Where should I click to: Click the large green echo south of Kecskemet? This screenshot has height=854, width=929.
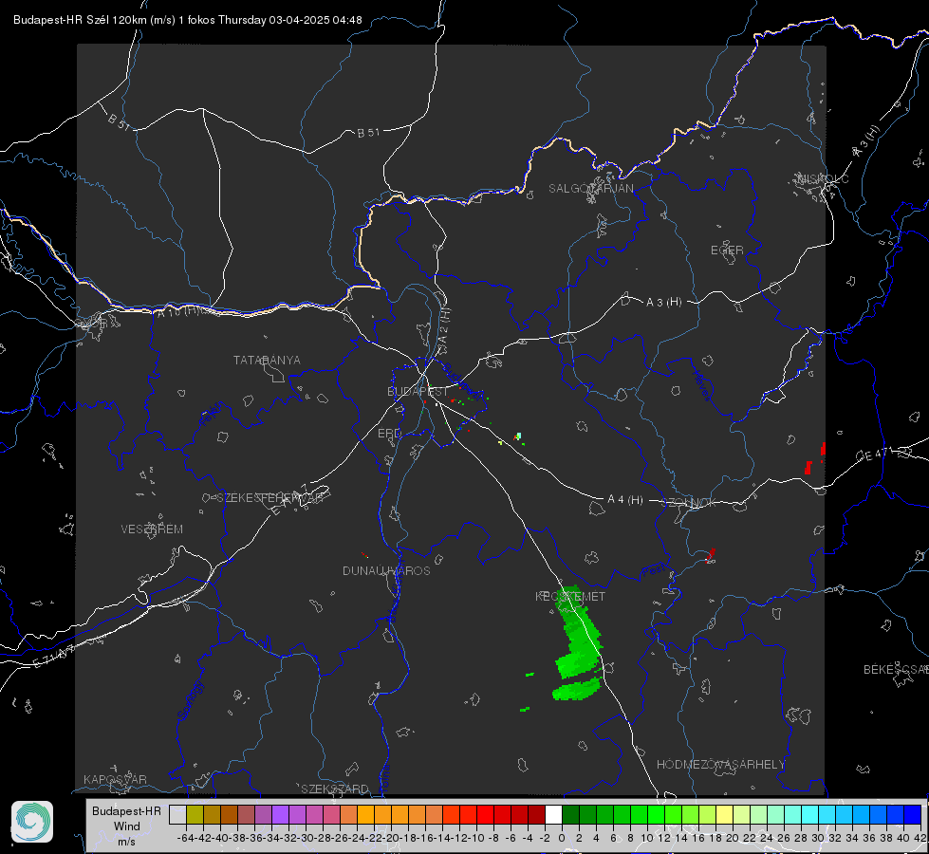pyautogui.click(x=578, y=643)
